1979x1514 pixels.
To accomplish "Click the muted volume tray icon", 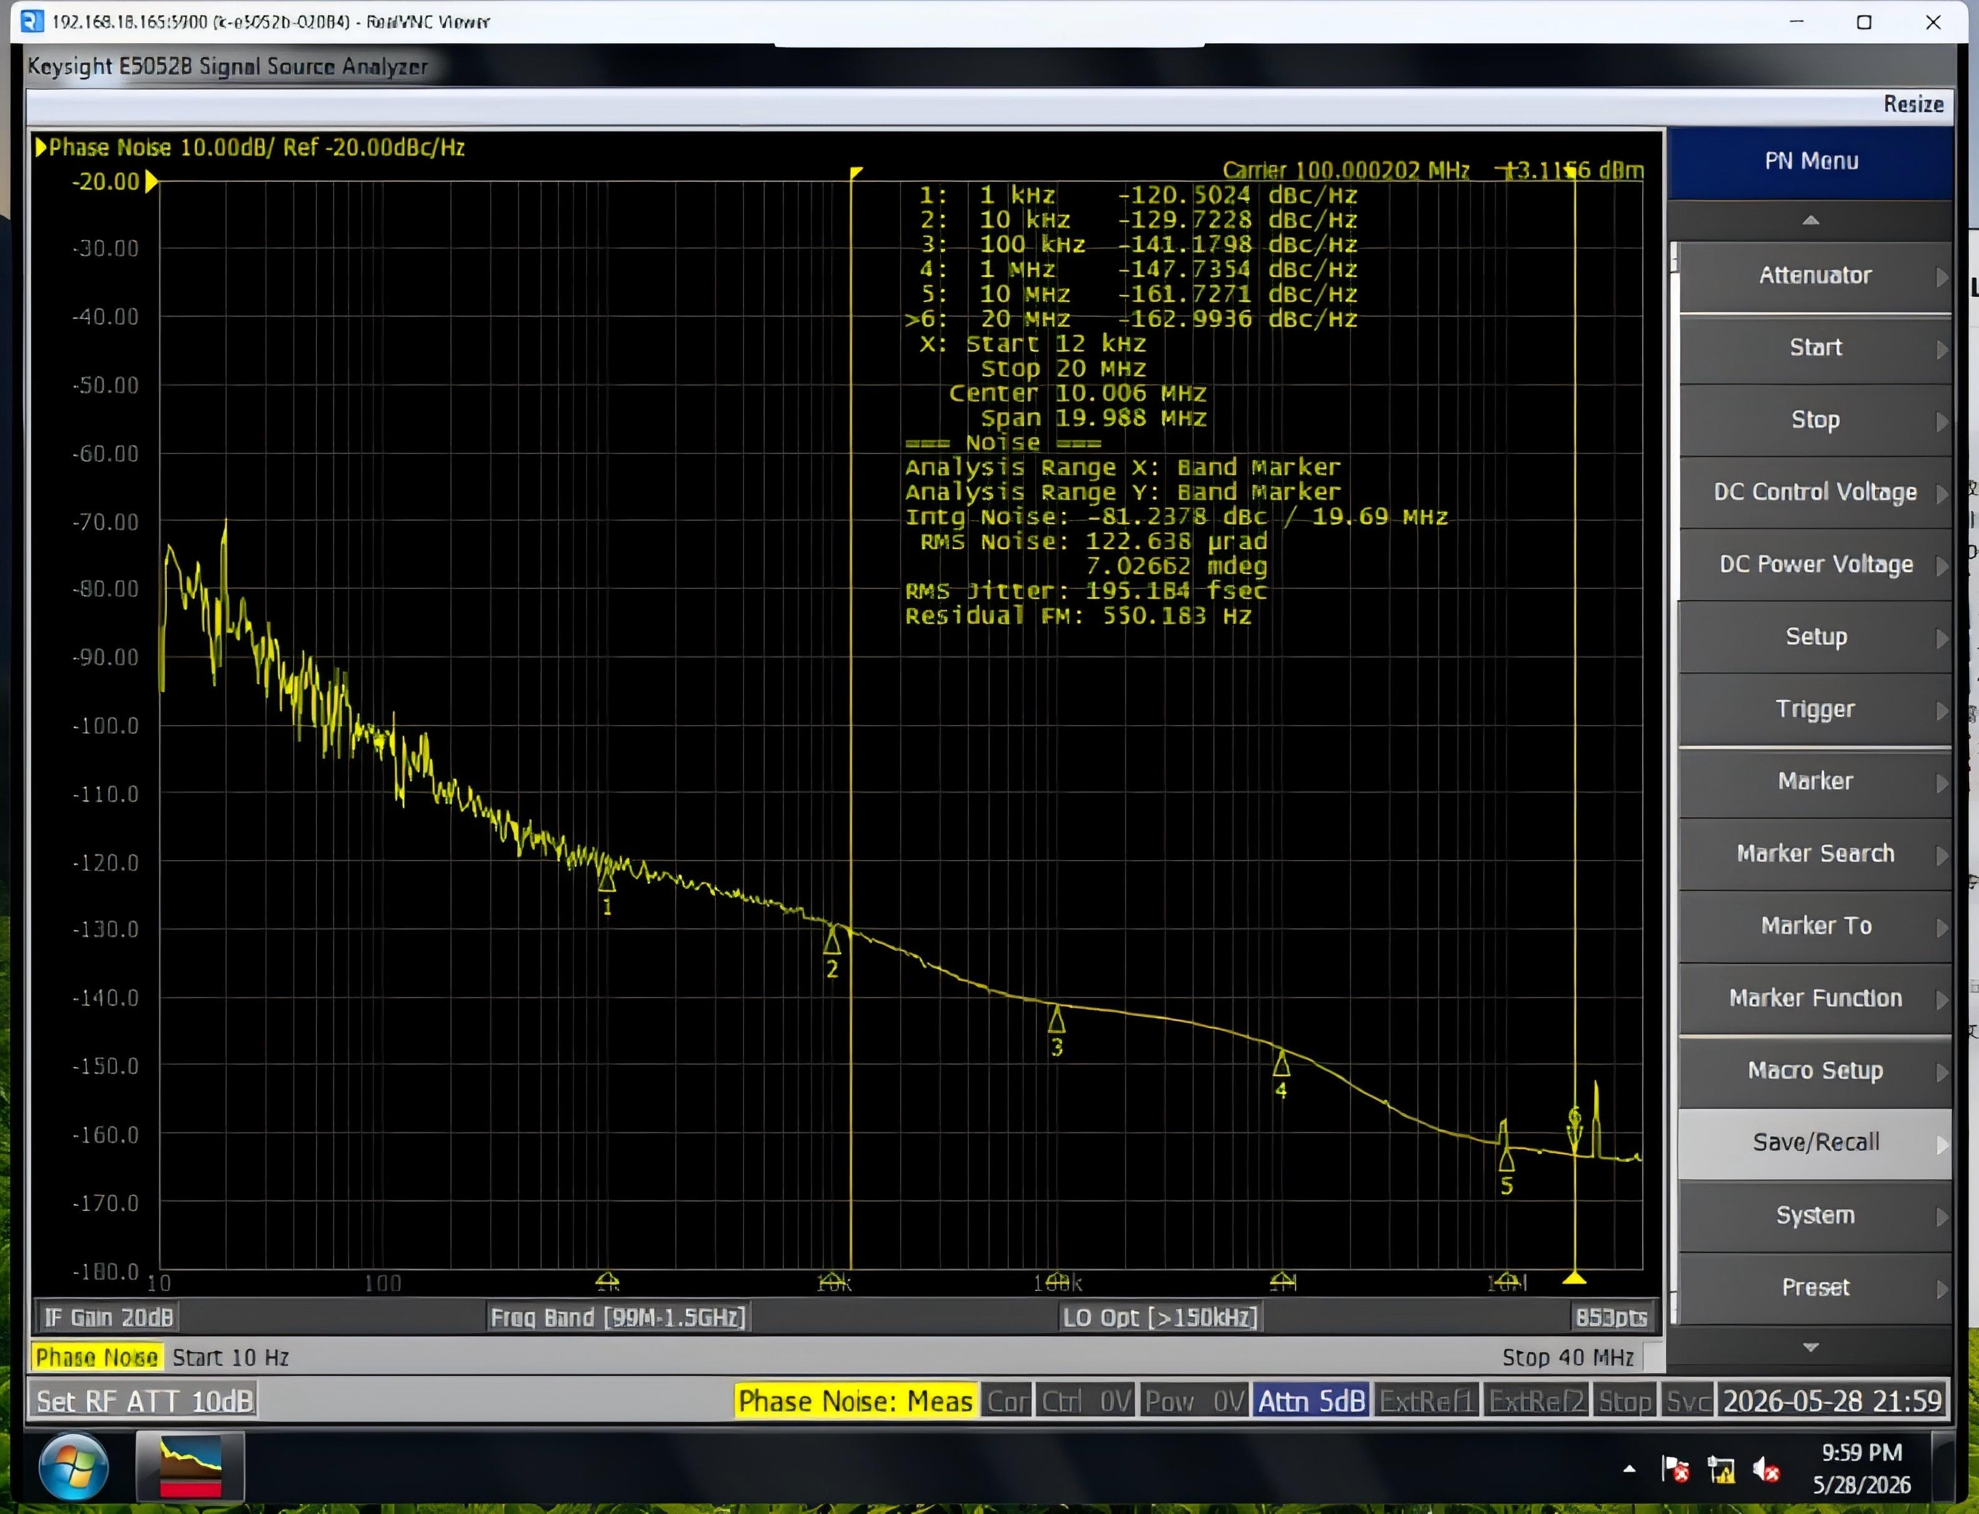I will click(x=1765, y=1469).
